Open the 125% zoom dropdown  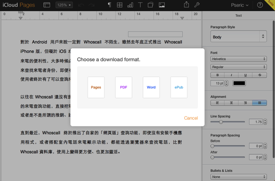coord(64,5)
